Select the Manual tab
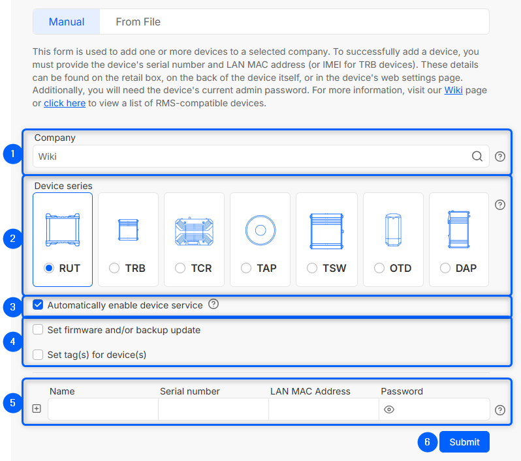 pos(67,22)
